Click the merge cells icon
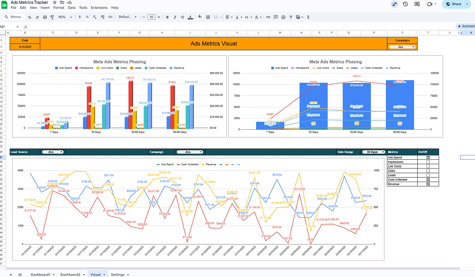The height and width of the screenshot is (277, 475). 216,17
